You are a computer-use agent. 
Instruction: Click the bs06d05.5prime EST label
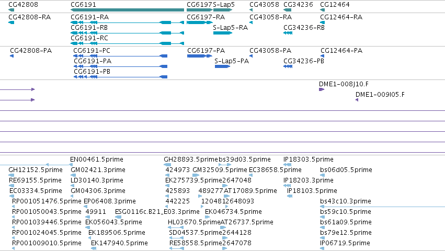(346, 170)
